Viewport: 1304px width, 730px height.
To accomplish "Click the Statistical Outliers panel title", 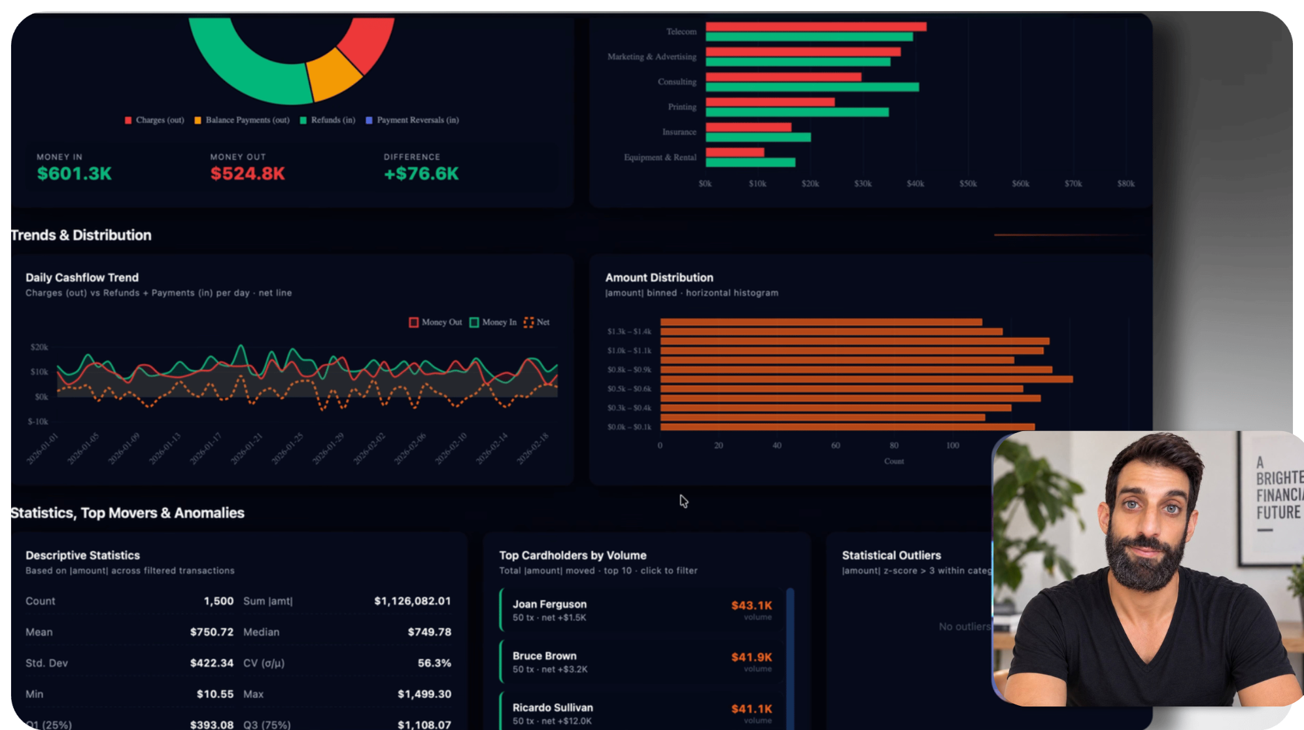I will [891, 555].
